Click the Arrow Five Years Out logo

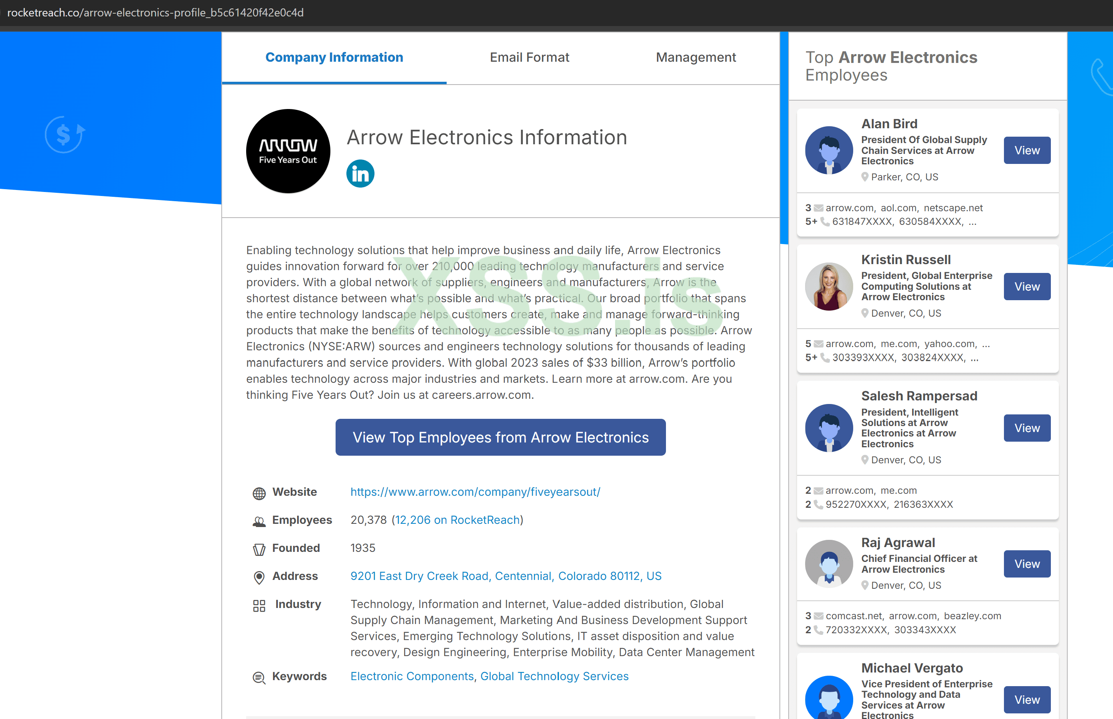288,151
